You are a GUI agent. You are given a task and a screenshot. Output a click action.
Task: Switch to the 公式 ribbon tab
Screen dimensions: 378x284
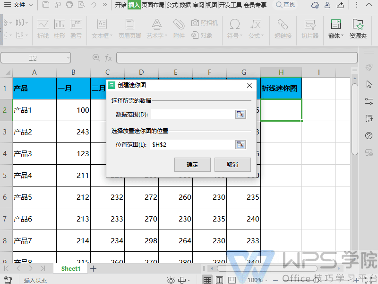click(172, 5)
